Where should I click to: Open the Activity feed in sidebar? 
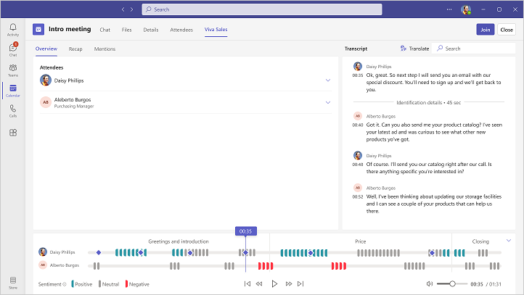pyautogui.click(x=13, y=30)
